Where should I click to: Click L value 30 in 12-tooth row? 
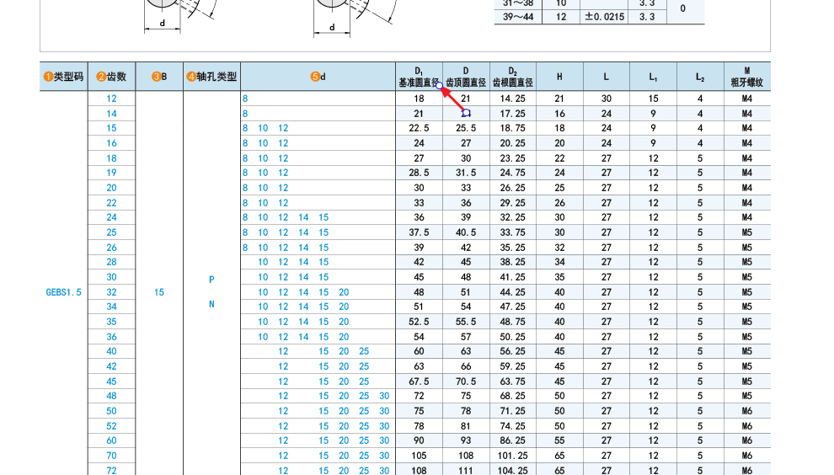(607, 99)
